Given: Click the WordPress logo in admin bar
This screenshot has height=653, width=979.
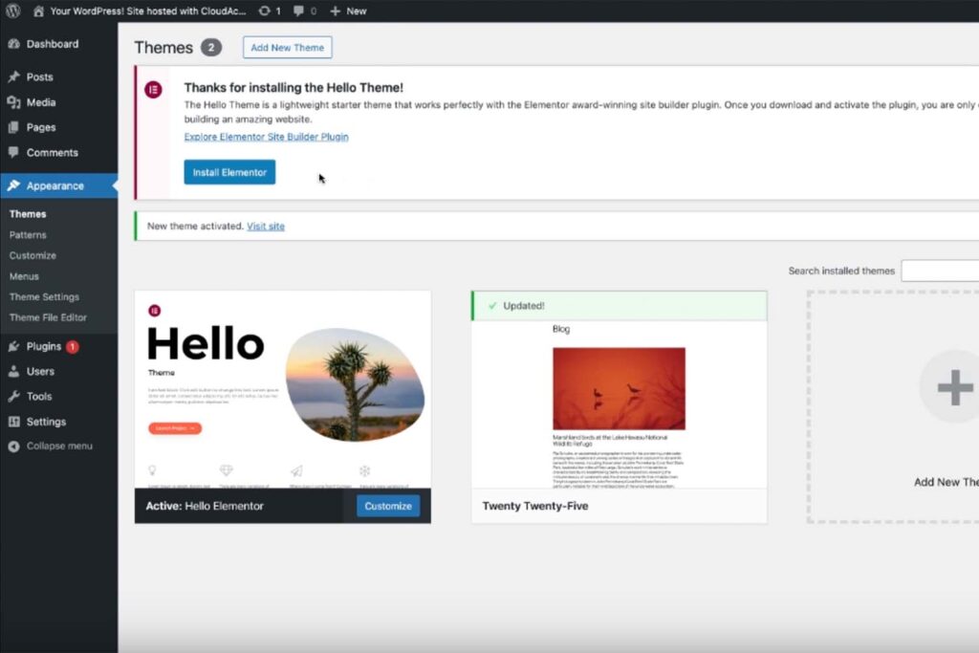Looking at the screenshot, I should (14, 11).
